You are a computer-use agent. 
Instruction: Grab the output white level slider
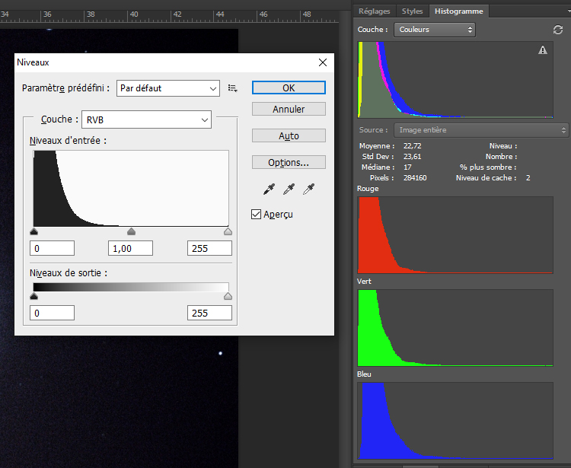(228, 296)
